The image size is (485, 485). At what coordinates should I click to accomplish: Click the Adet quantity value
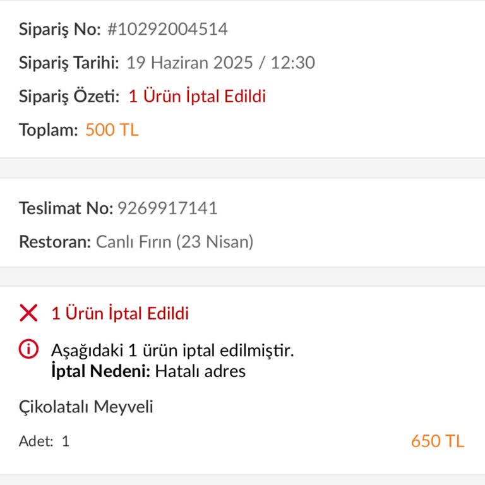pyautogui.click(x=65, y=441)
